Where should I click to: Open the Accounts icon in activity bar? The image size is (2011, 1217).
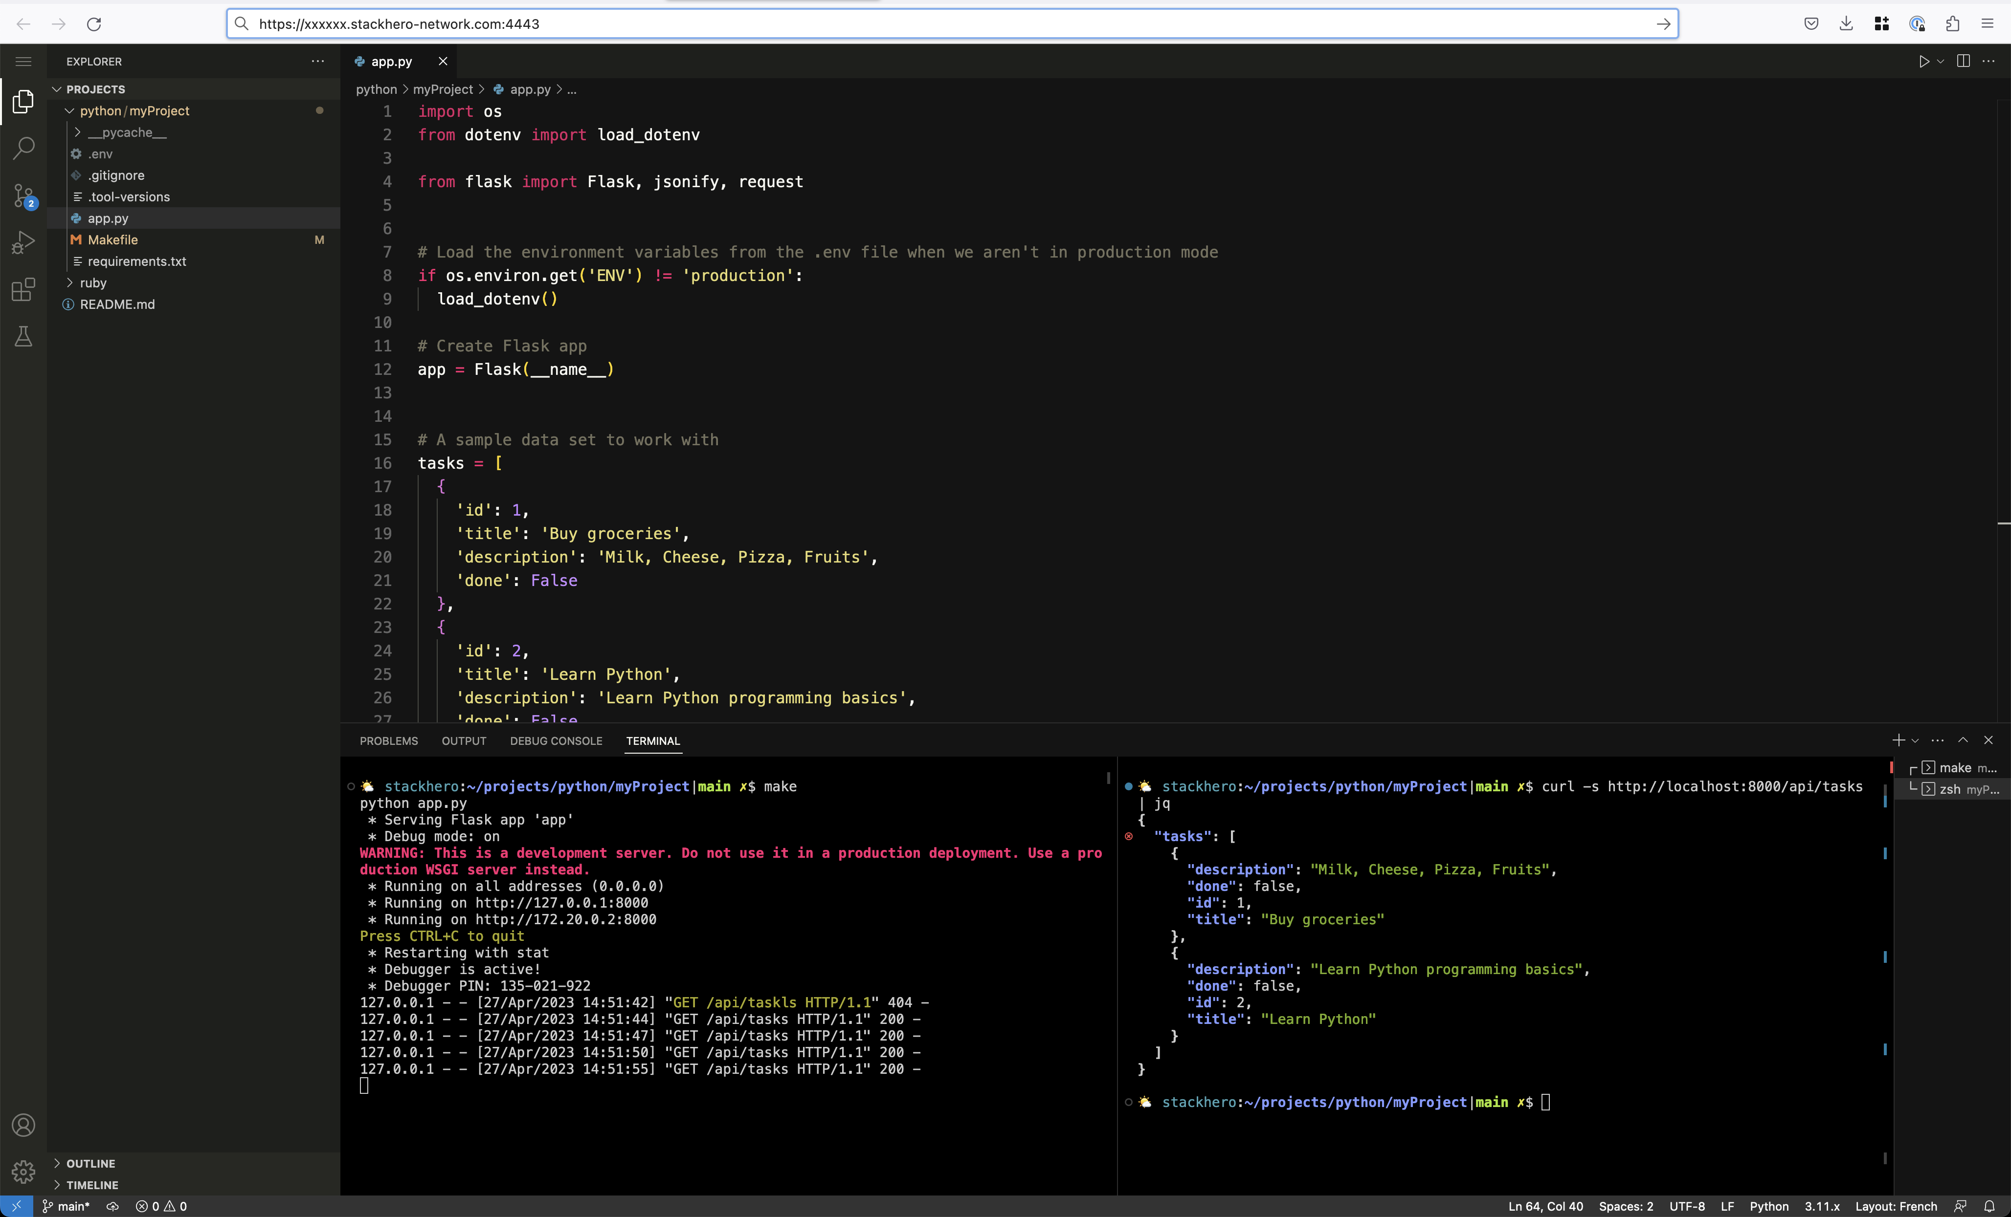pyautogui.click(x=23, y=1126)
